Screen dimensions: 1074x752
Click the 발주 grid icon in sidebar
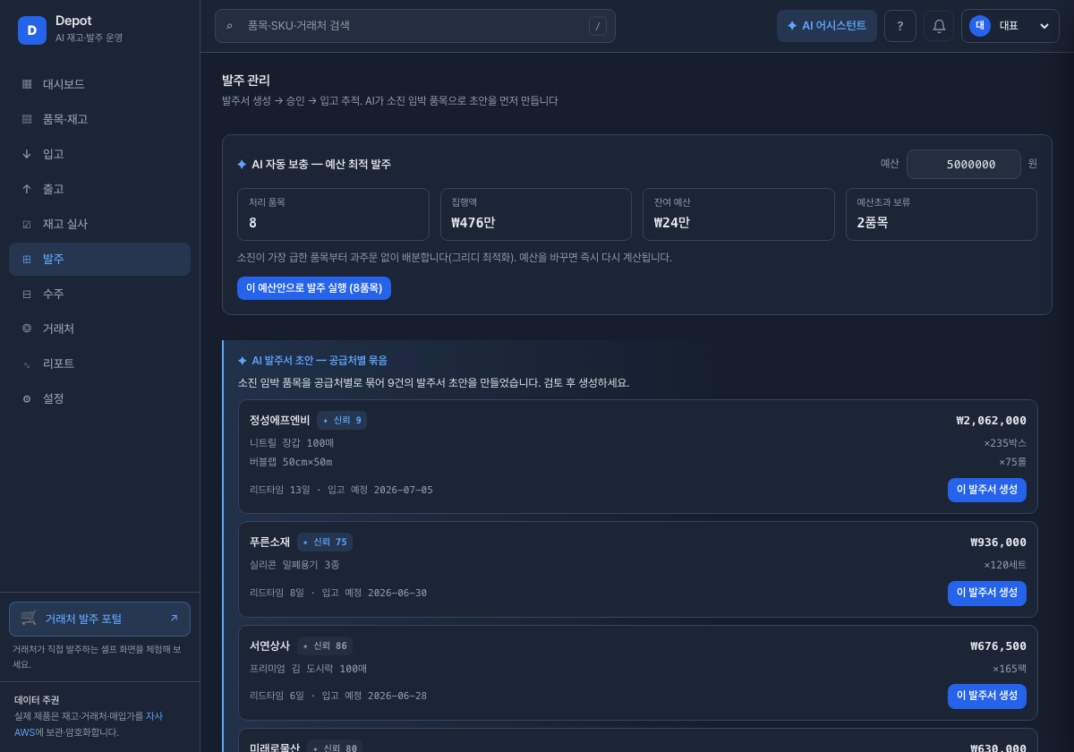pyautogui.click(x=27, y=259)
